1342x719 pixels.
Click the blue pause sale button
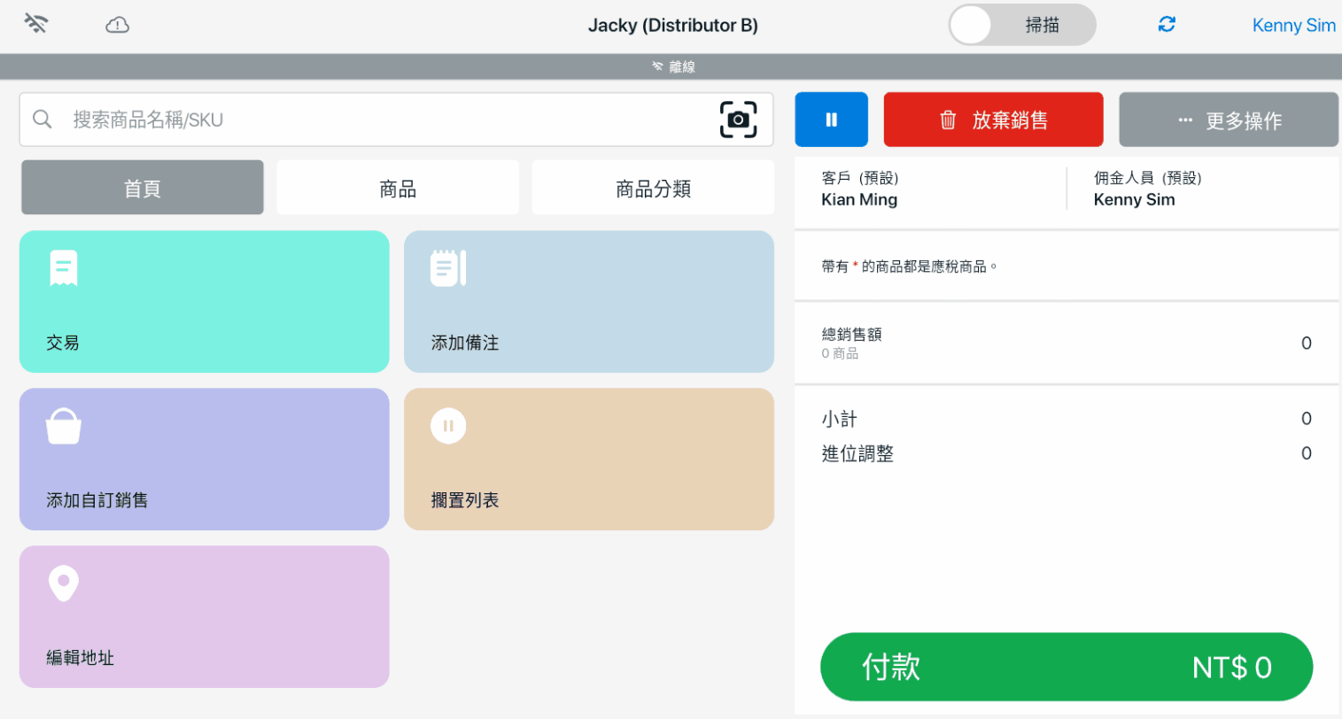click(x=831, y=120)
